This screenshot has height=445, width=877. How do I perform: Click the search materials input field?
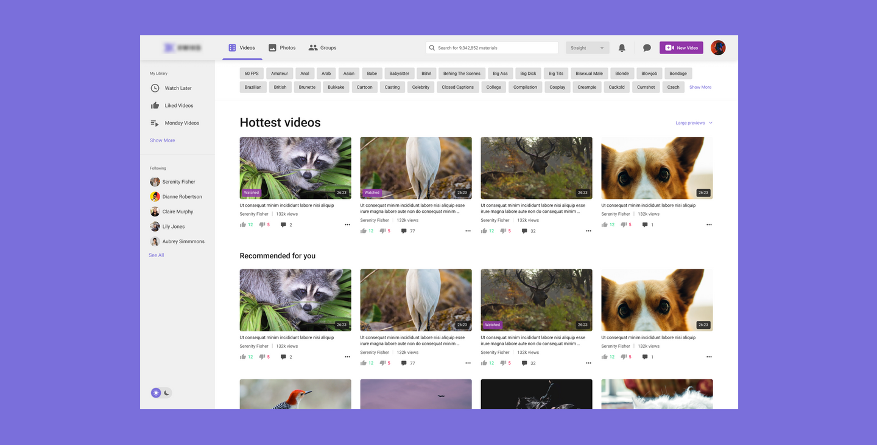[492, 48]
